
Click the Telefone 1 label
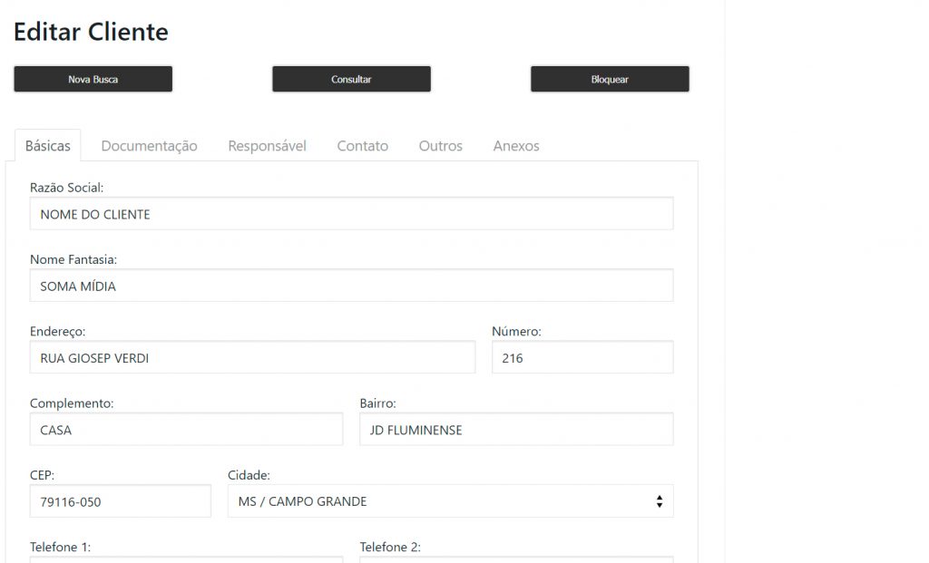61,547
